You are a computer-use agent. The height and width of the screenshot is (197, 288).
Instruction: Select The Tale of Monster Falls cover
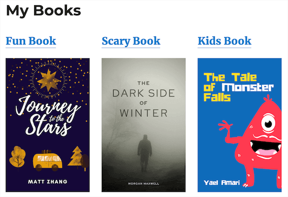point(239,125)
